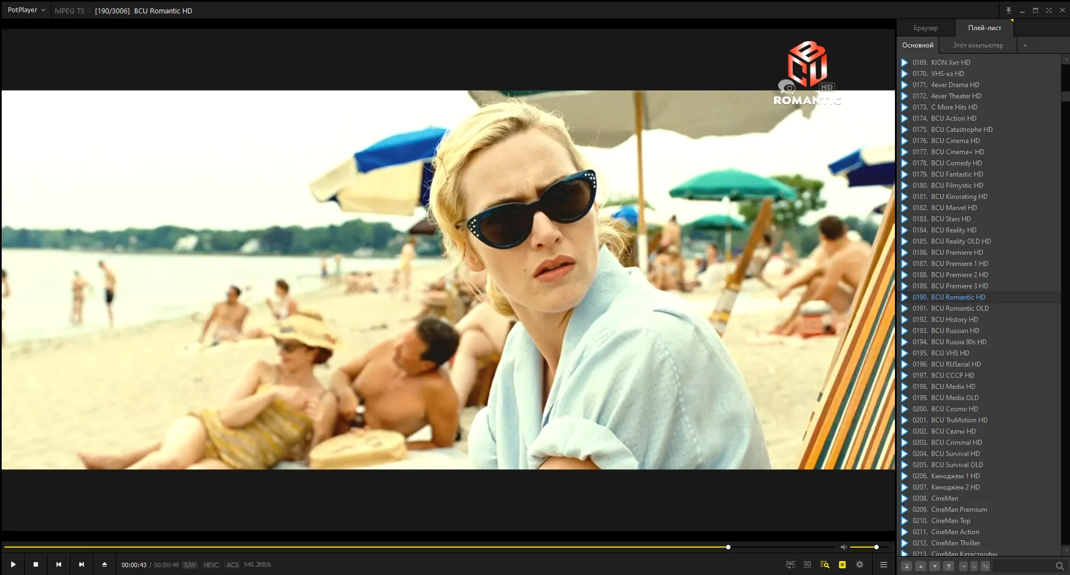
Task: Stop playback with the stop button
Action: pyautogui.click(x=36, y=564)
